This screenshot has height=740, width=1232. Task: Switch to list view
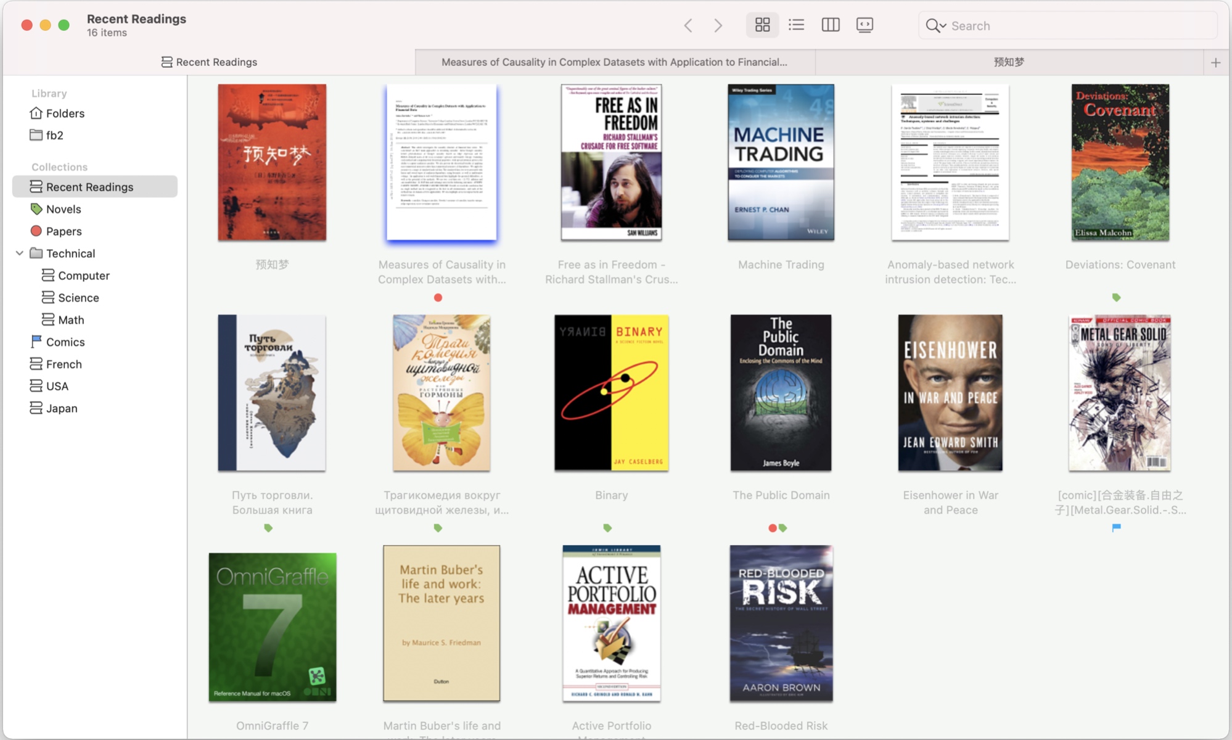[796, 25]
